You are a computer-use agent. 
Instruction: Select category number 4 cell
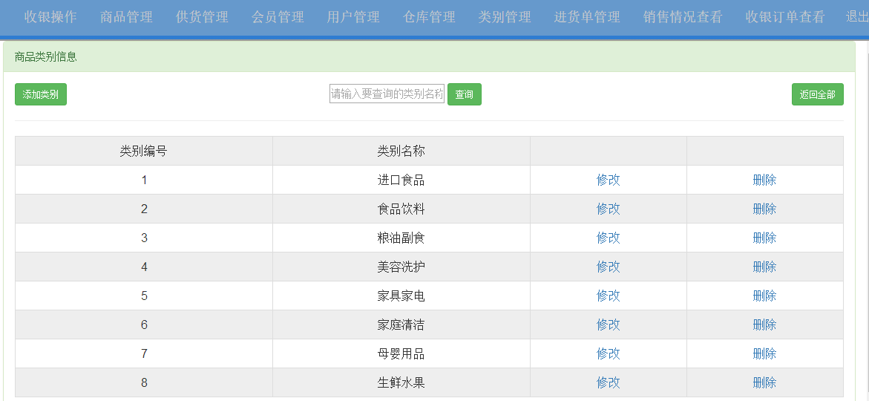click(143, 267)
